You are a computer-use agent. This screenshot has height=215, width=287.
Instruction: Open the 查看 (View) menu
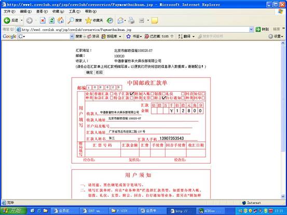[42, 11]
